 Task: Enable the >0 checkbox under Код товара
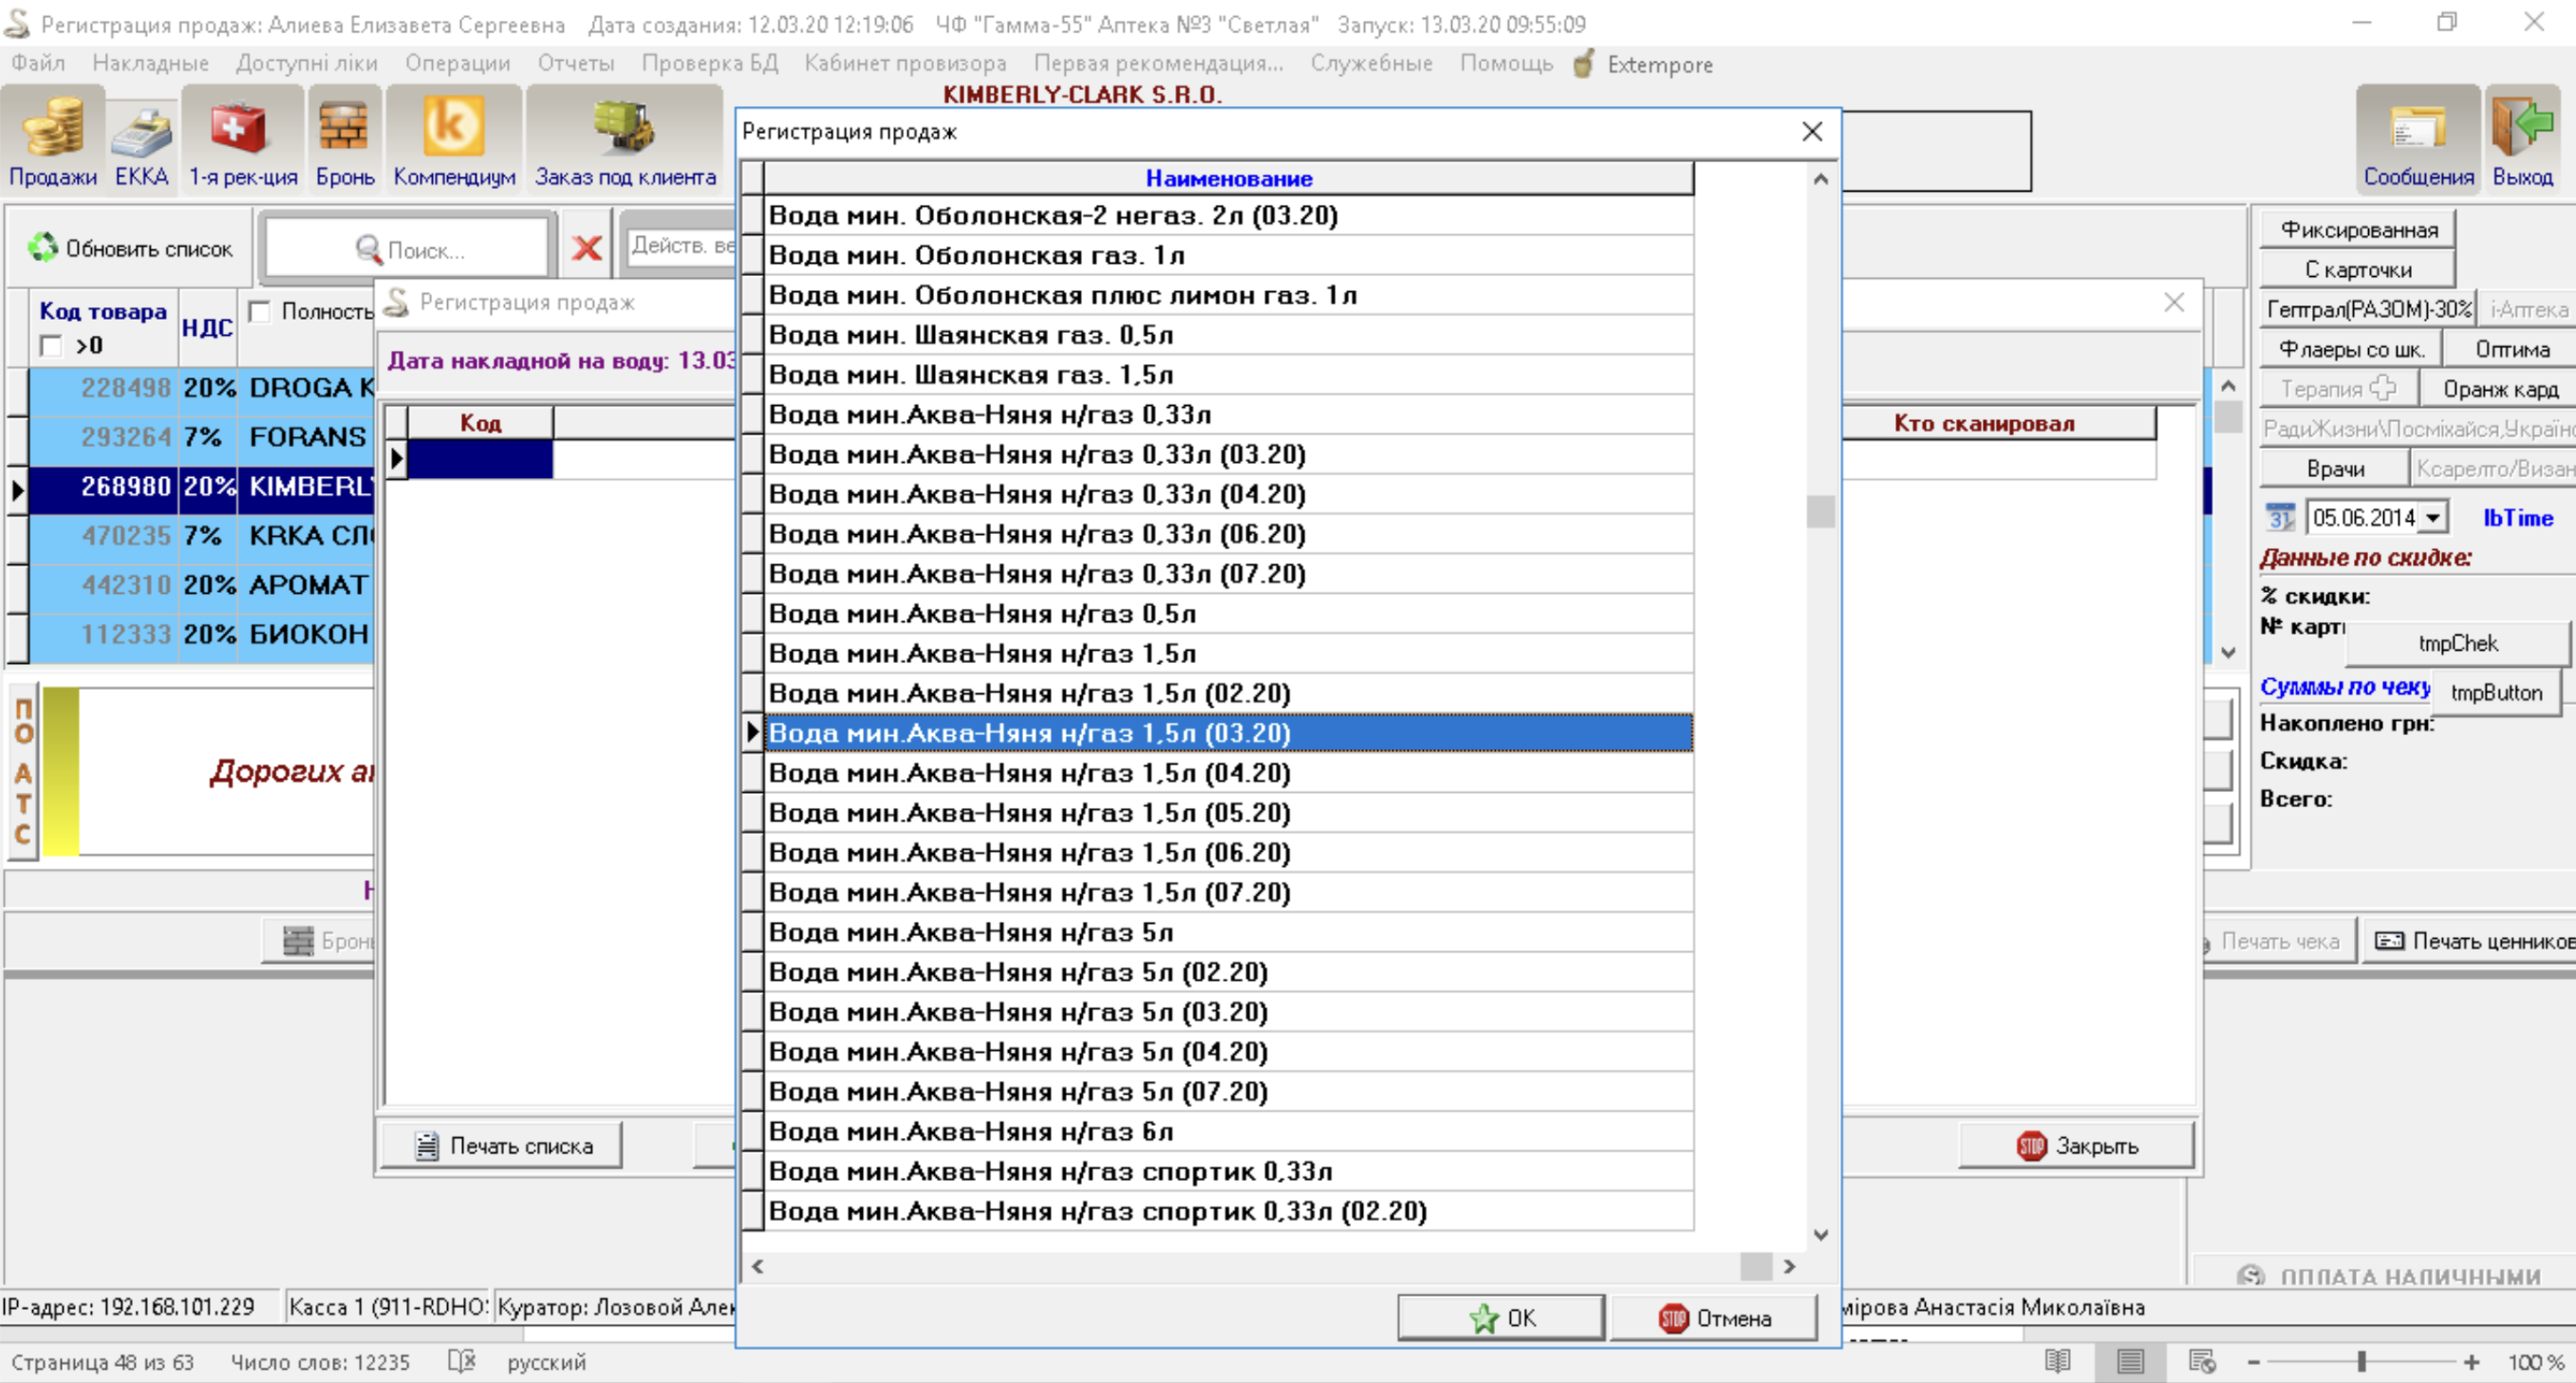pyautogui.click(x=50, y=345)
